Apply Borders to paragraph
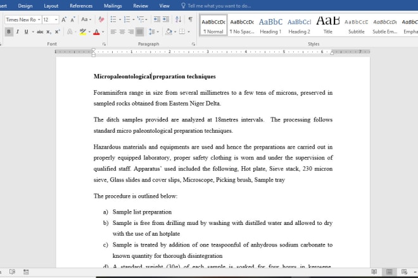 coord(182,32)
